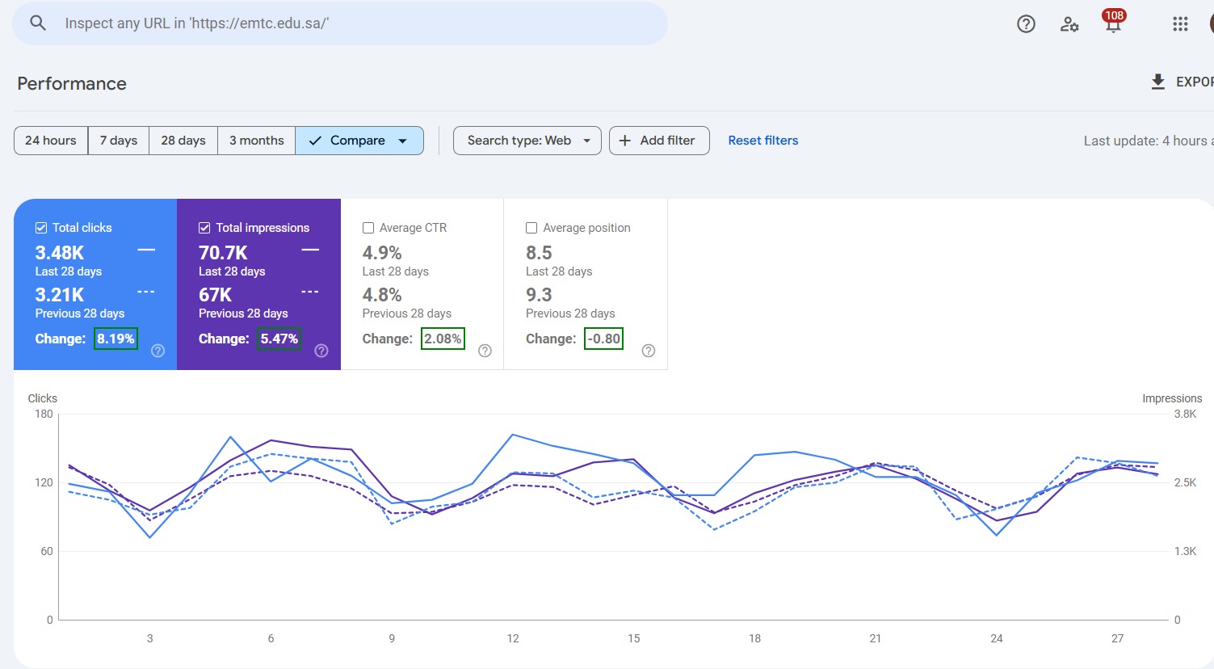Enable the Average CTR checkbox
1214x669 pixels.
[368, 228]
